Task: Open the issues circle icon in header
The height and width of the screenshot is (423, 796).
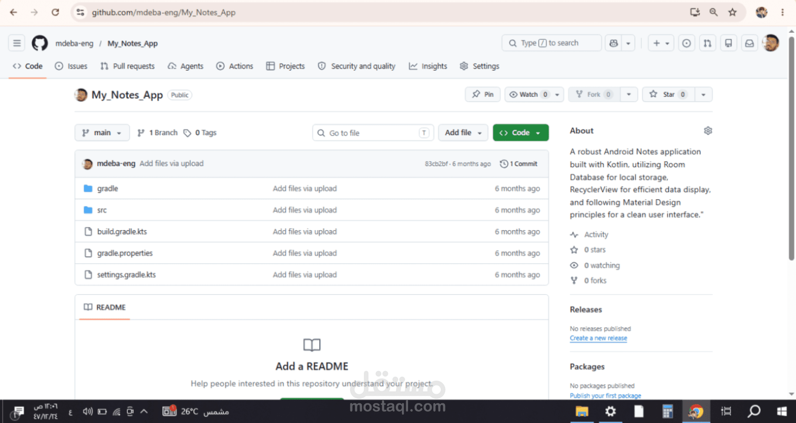Action: pos(686,43)
